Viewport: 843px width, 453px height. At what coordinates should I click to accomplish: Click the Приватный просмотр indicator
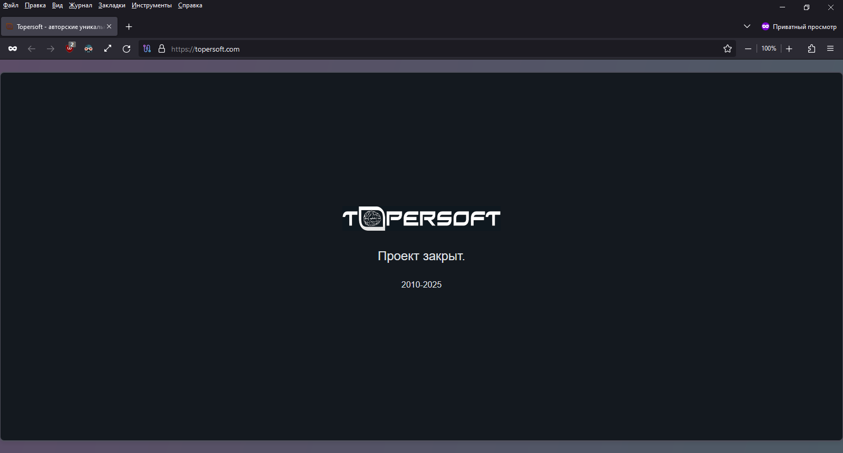799,26
